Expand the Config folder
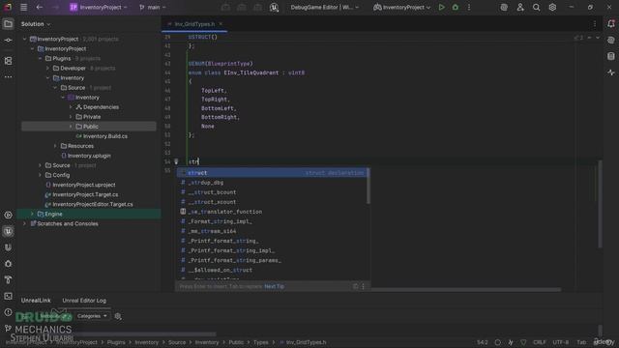The image size is (619, 348). pyautogui.click(x=40, y=175)
